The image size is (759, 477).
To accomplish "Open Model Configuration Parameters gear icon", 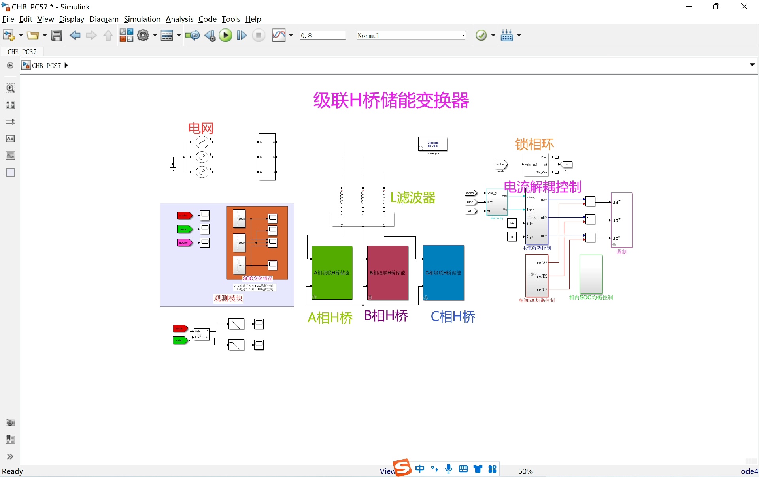I will click(x=143, y=36).
